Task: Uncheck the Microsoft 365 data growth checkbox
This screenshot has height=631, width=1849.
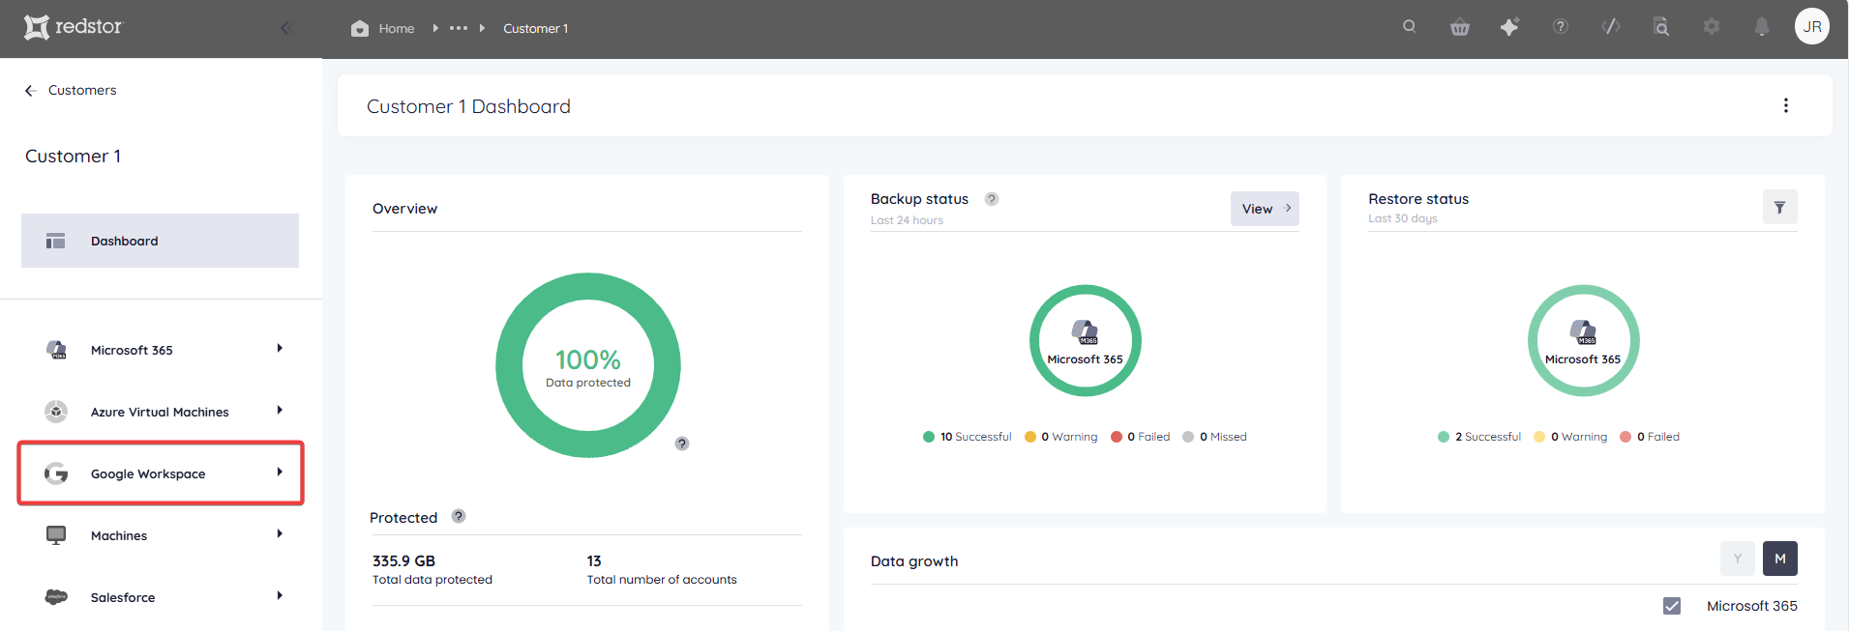Action: [1672, 606]
